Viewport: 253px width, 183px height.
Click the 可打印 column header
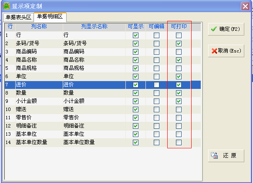[179, 26]
